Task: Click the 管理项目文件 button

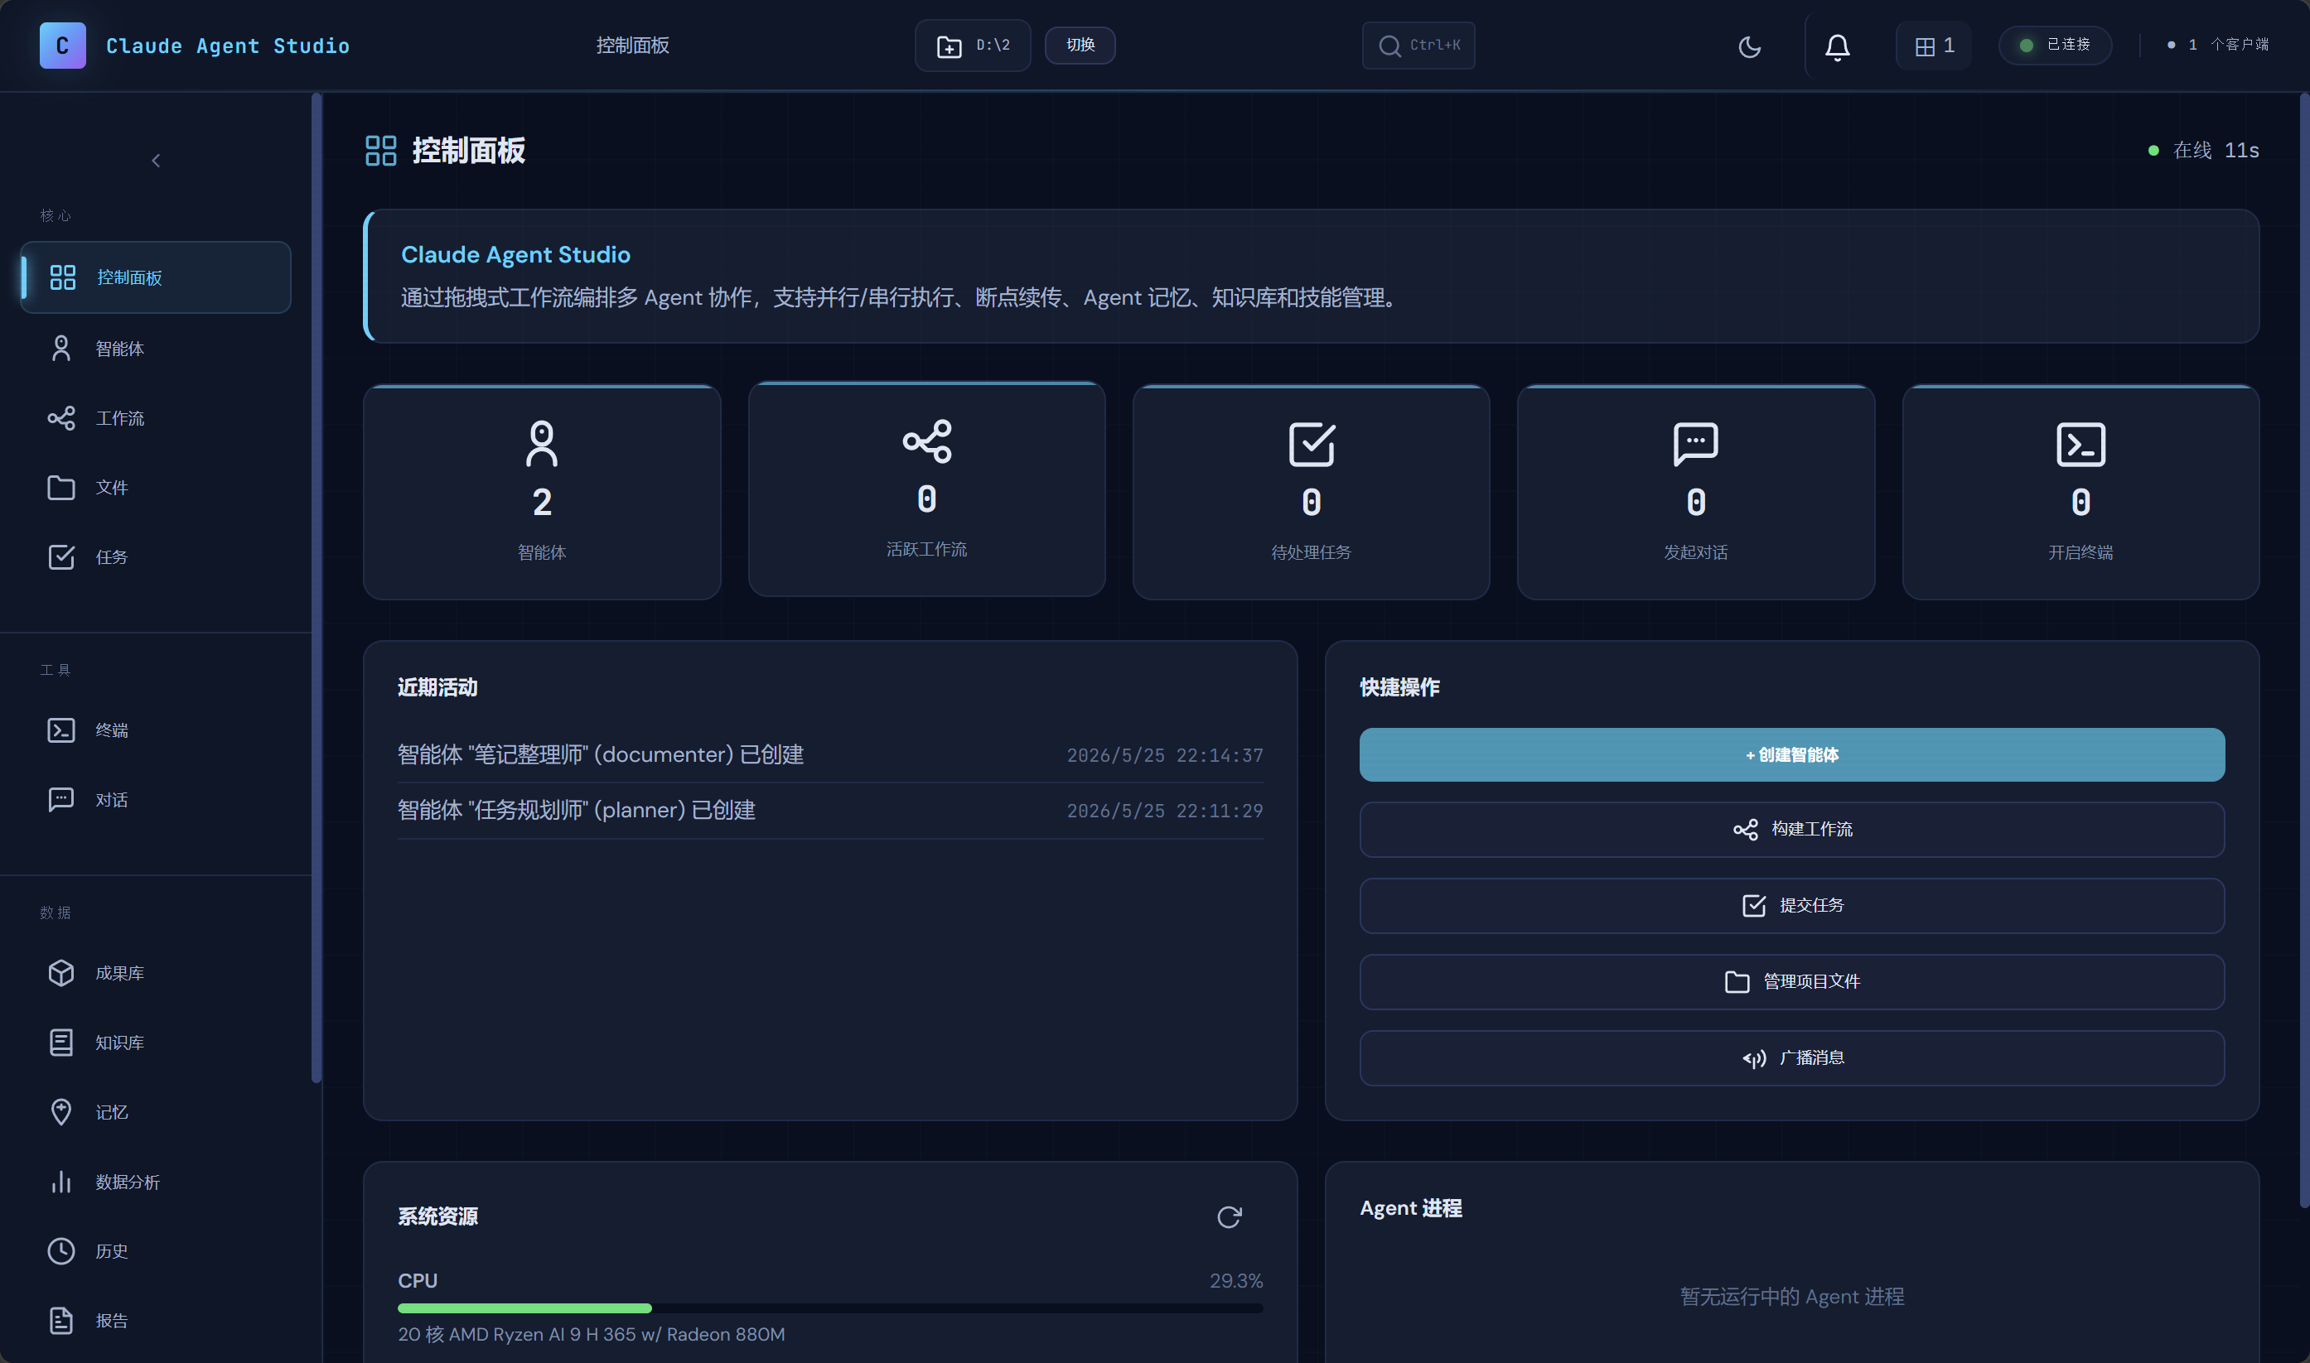Action: pyautogui.click(x=1792, y=982)
